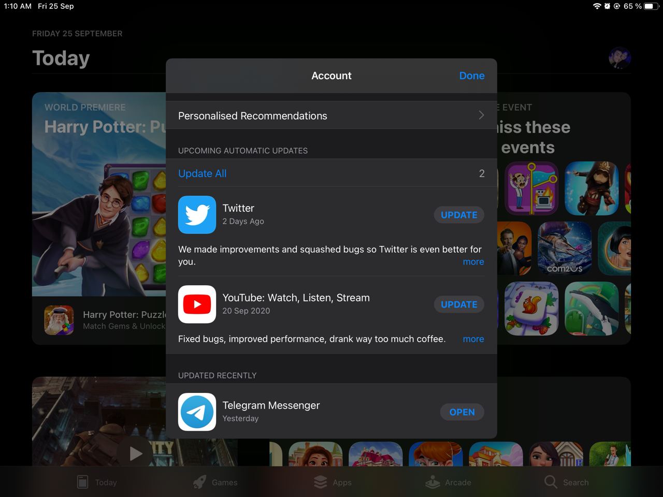Image resolution: width=663 pixels, height=497 pixels.
Task: Open the man and woman game icon
Action: coord(514,248)
